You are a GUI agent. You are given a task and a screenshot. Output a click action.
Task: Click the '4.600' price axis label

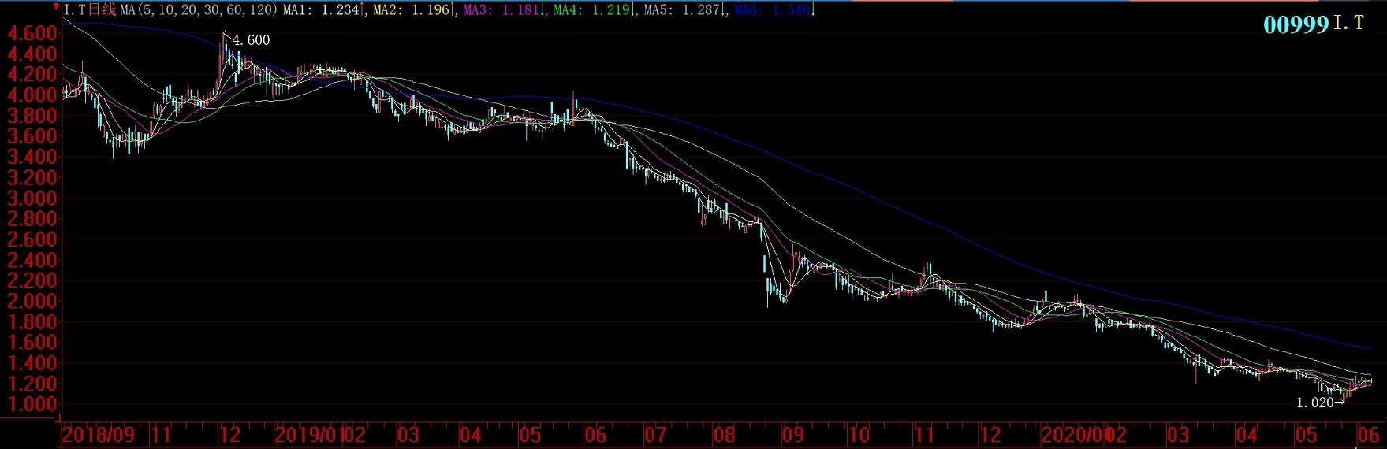click(32, 33)
